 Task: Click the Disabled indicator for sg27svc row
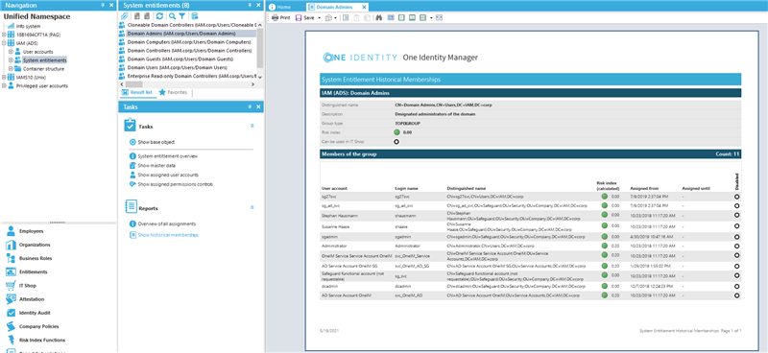(737, 197)
